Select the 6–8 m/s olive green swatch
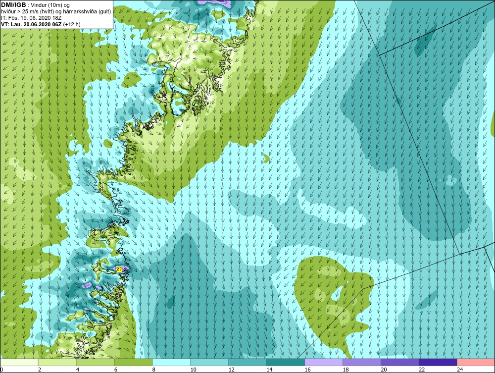Image resolution: width=495 pixels, height=373 pixels. [133, 362]
